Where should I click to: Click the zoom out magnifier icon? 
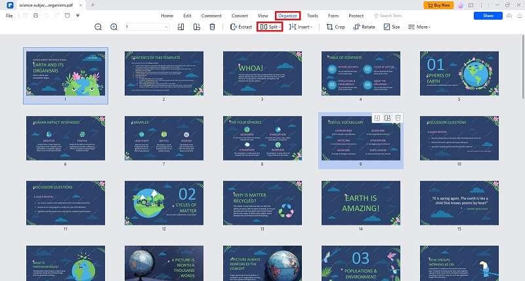pos(98,27)
